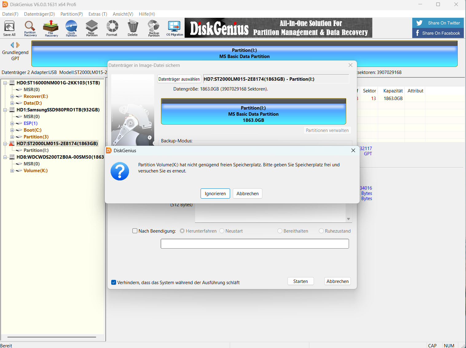This screenshot has height=348, width=466.
Task: Click the blue Partition(I:) bar in main window
Action: pos(245,53)
